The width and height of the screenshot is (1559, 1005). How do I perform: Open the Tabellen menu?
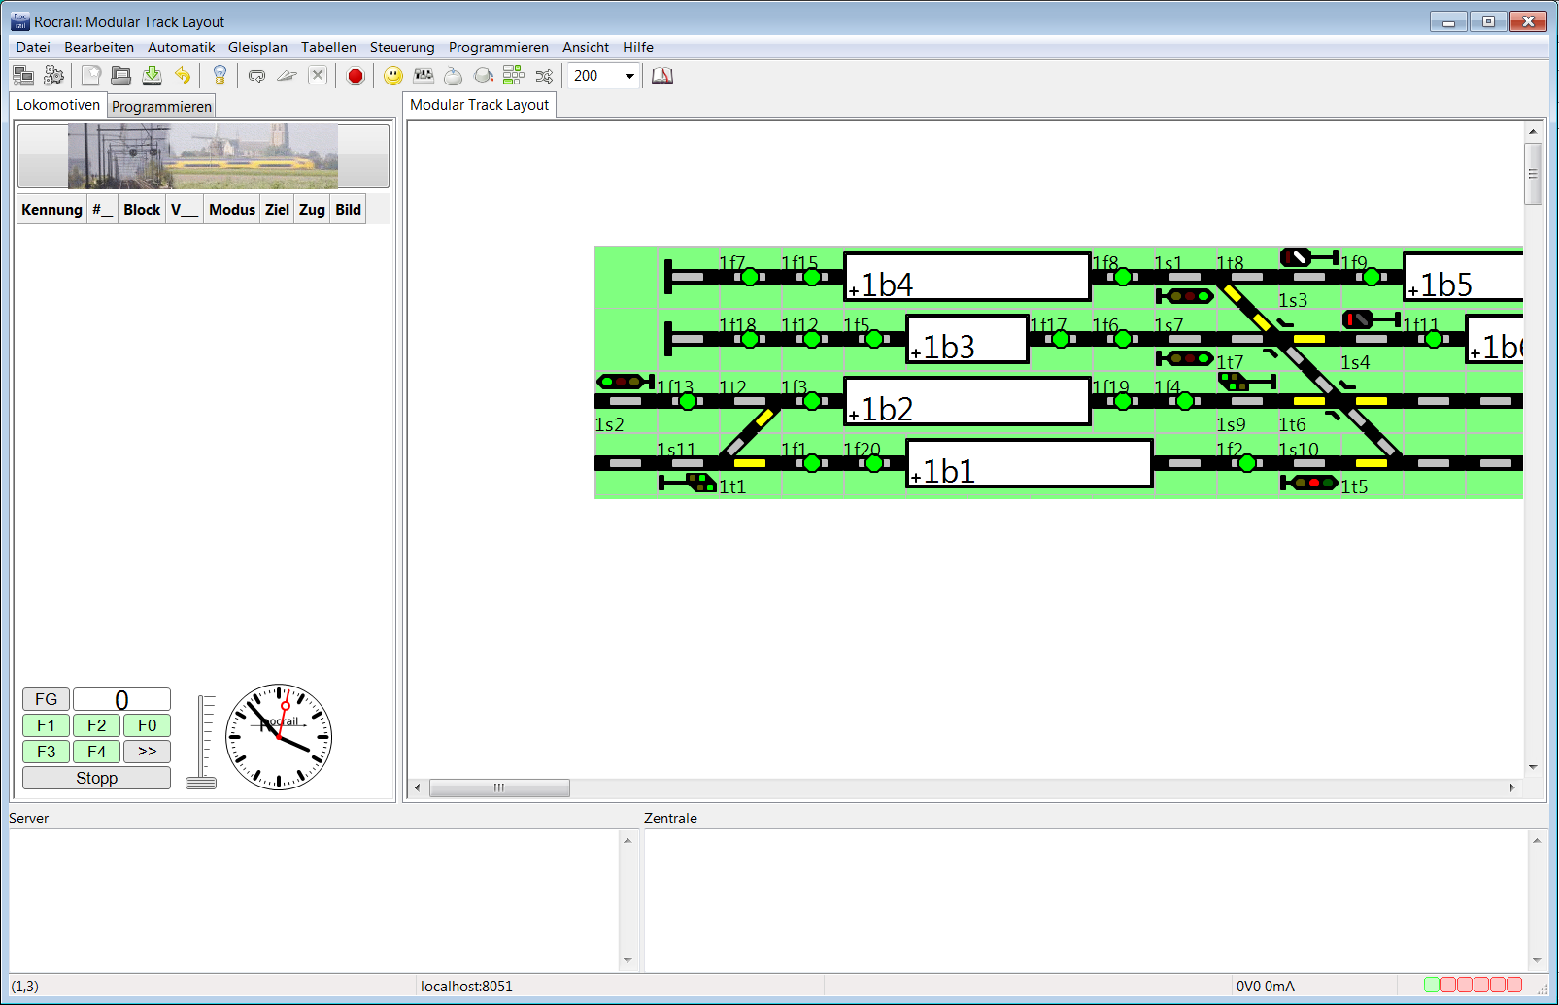[328, 48]
